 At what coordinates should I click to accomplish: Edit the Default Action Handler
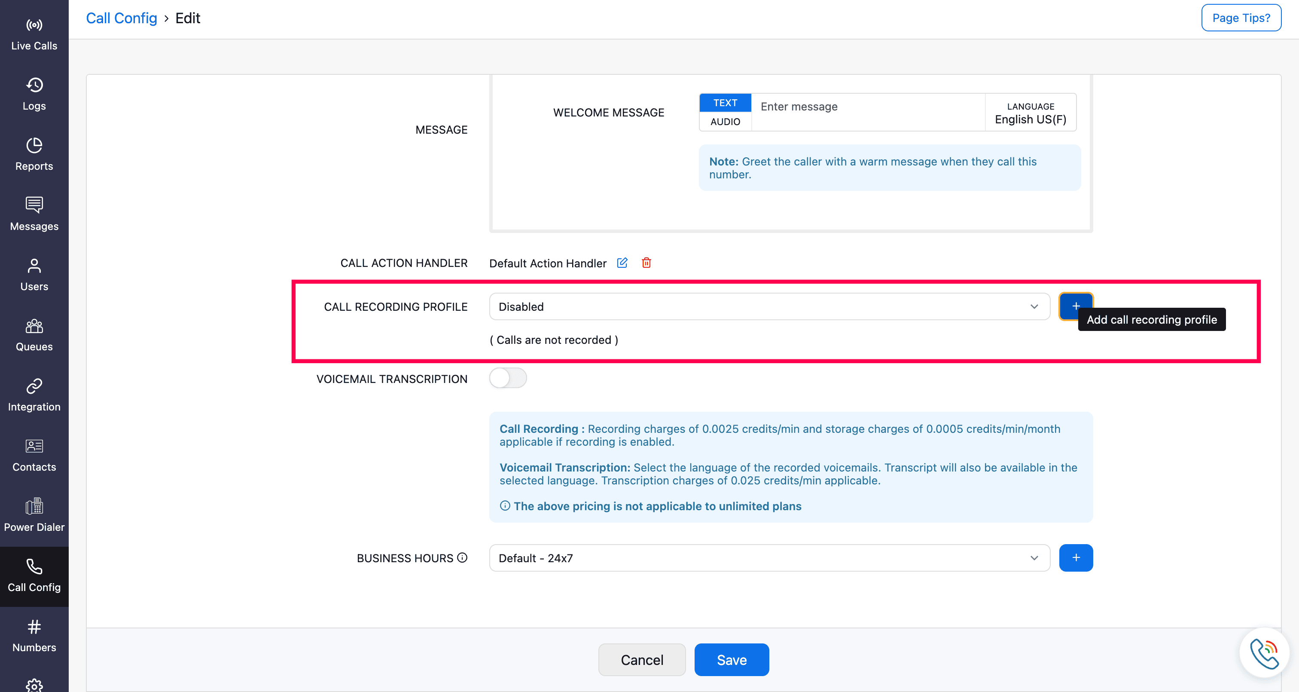(x=622, y=263)
